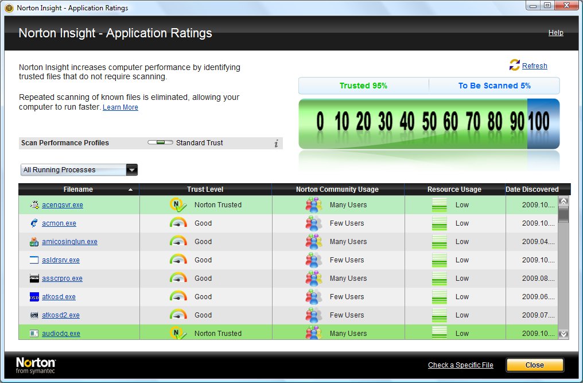Image resolution: width=583 pixels, height=383 pixels.
Task: Click the atkosd2.exe file icon
Action: (34, 315)
